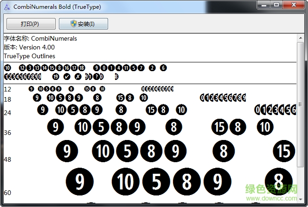Screen dimensions: 308x207
Task: Click the vertical scrollbar thumb
Action: [x=301, y=104]
